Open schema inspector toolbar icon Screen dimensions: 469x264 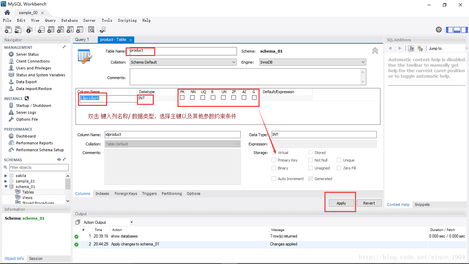click(30, 30)
